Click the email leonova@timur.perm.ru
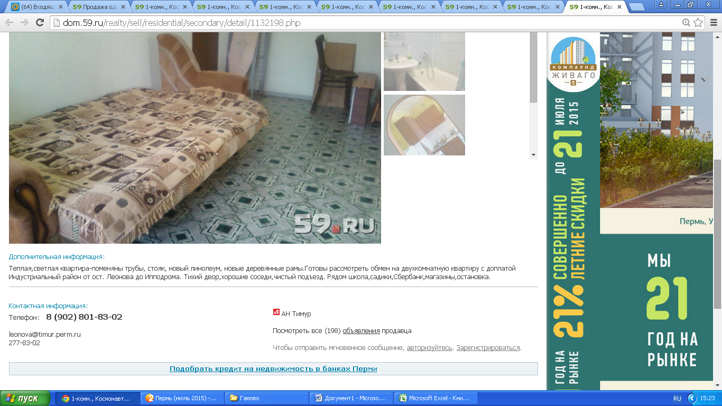 pyautogui.click(x=45, y=335)
